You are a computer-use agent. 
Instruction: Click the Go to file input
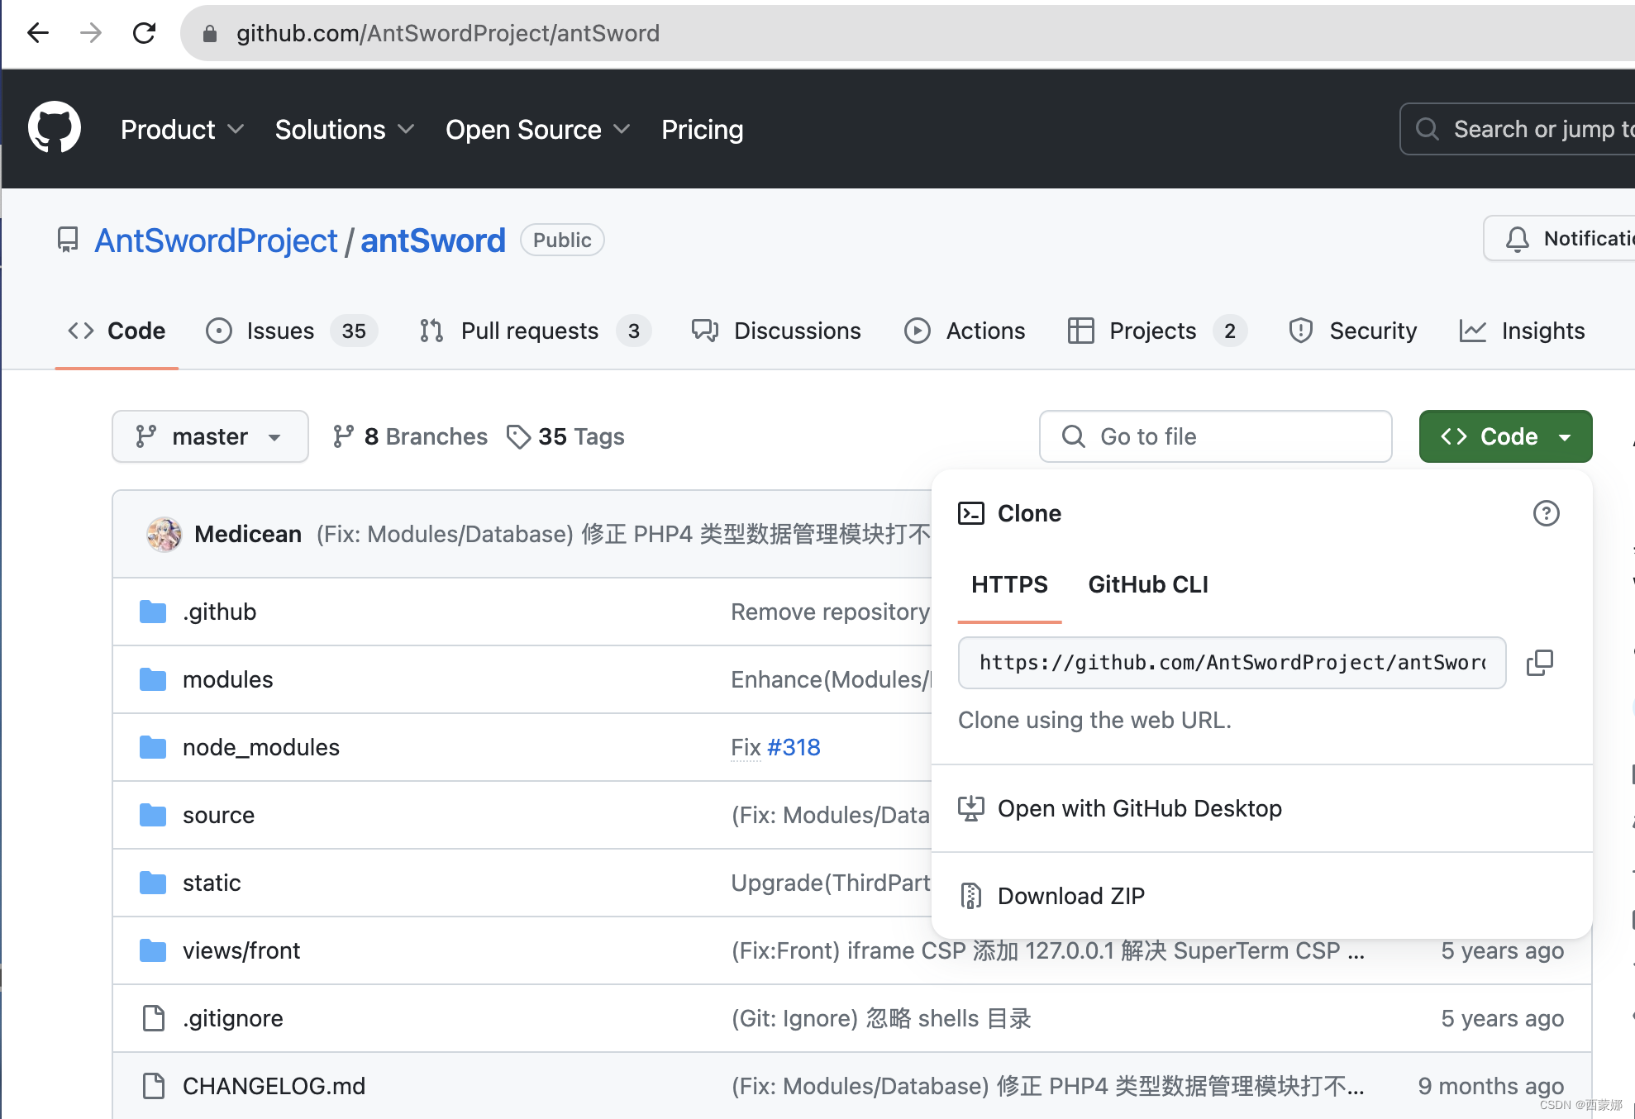point(1215,436)
